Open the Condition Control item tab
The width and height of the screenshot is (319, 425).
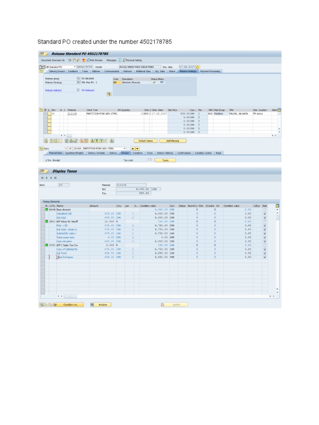(x=203, y=153)
